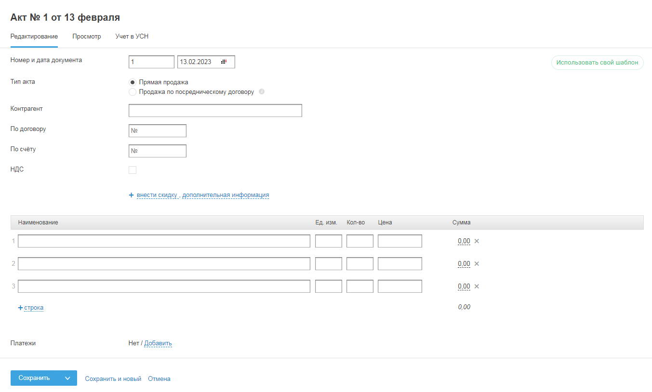Click the Отмена link
Screen dimensions: 652x392
(x=159, y=379)
